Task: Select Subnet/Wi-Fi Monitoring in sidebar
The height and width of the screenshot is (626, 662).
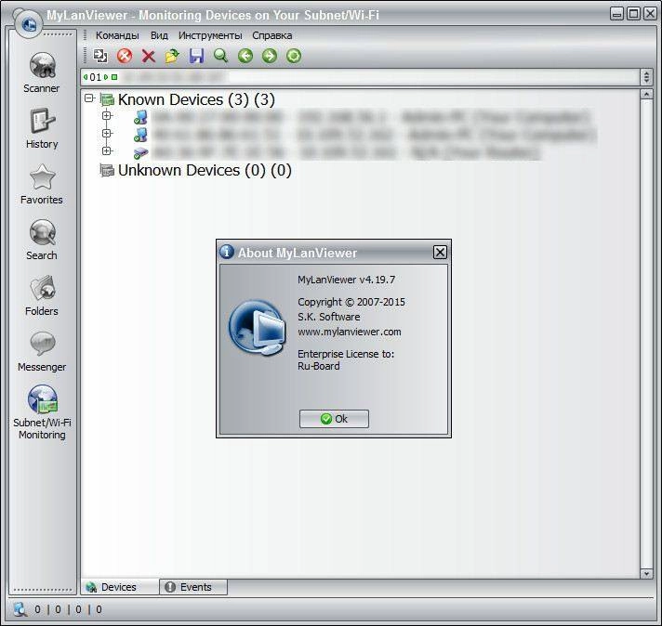Action: (x=42, y=412)
